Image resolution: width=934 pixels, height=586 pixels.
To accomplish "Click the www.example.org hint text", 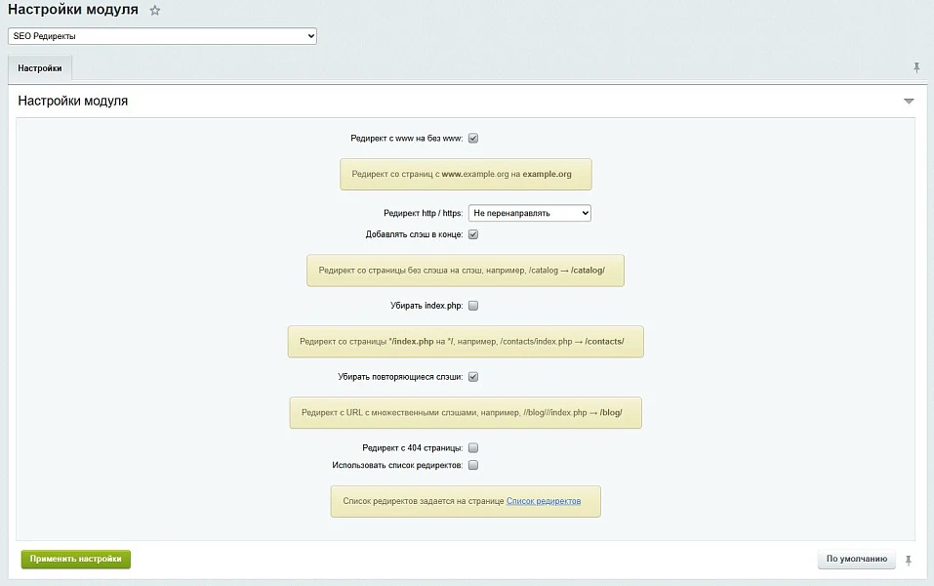I will [x=462, y=174].
